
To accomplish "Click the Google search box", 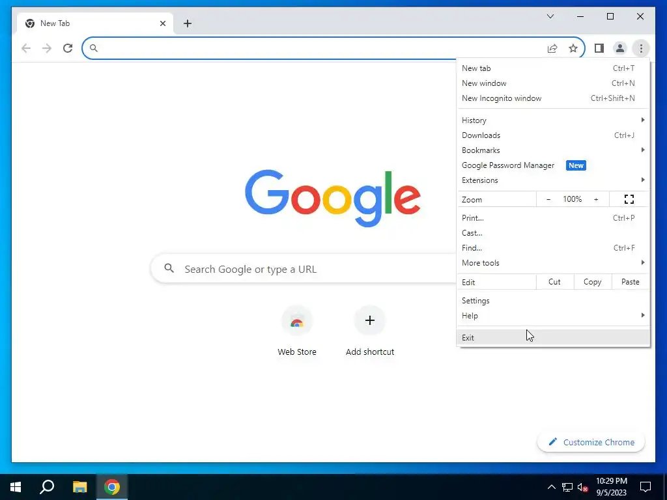I will click(304, 269).
